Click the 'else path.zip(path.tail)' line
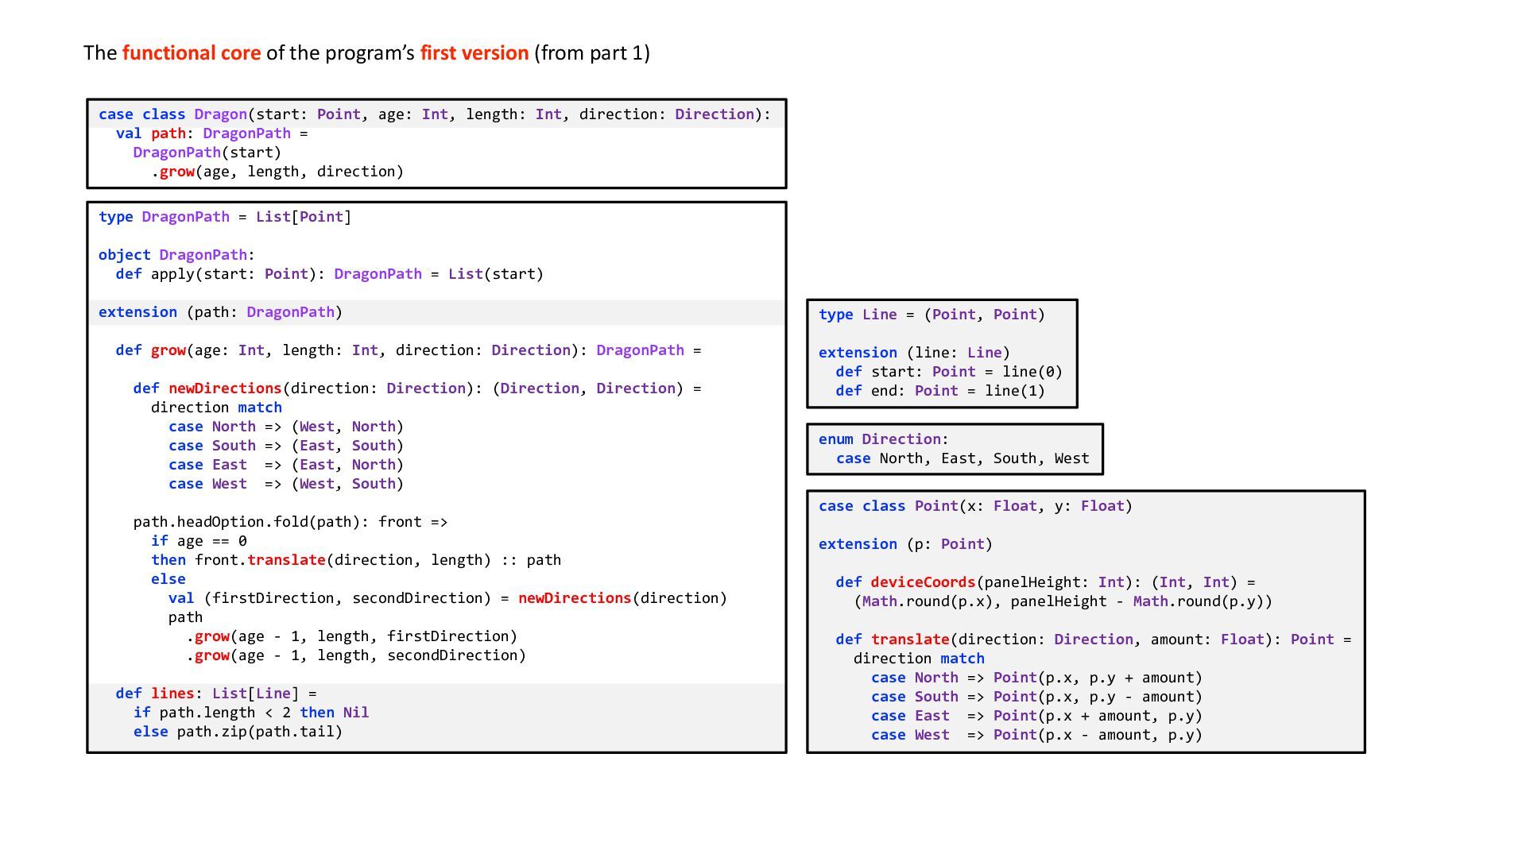1526x858 pixels. click(x=238, y=732)
